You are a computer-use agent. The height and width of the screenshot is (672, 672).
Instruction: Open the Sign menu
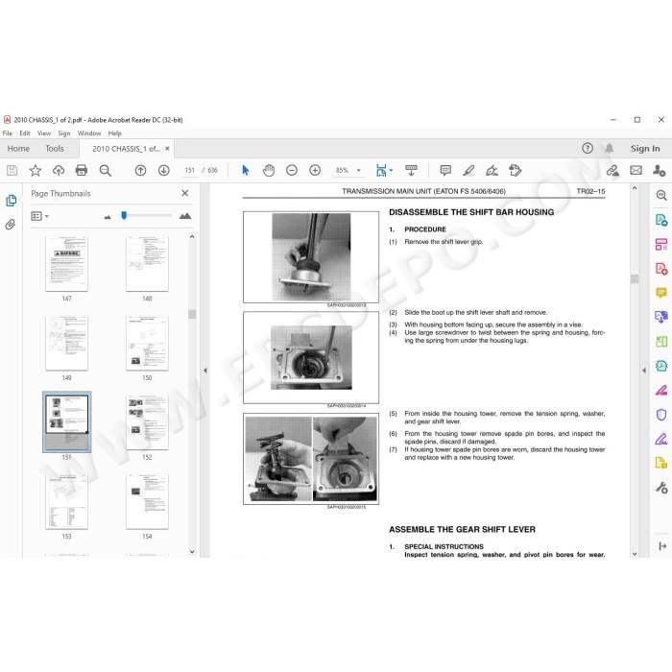[64, 133]
